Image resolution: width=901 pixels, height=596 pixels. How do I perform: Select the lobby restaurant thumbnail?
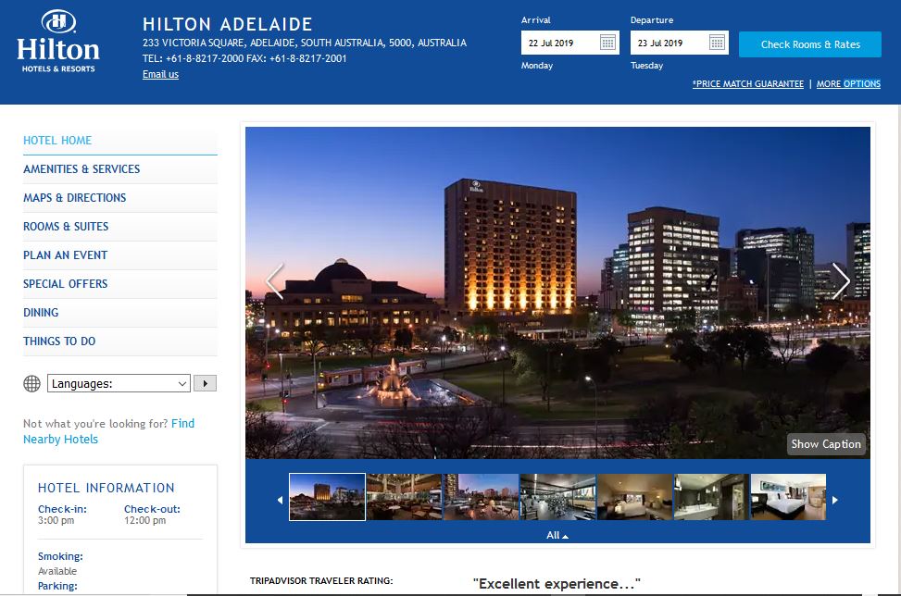point(404,497)
